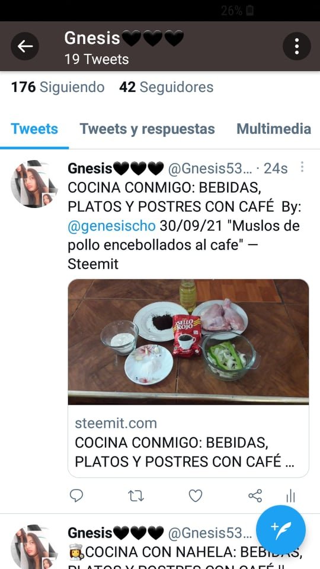The height and width of the screenshot is (569, 320).
Task: Compose a new tweet with floating button
Action: point(281,530)
